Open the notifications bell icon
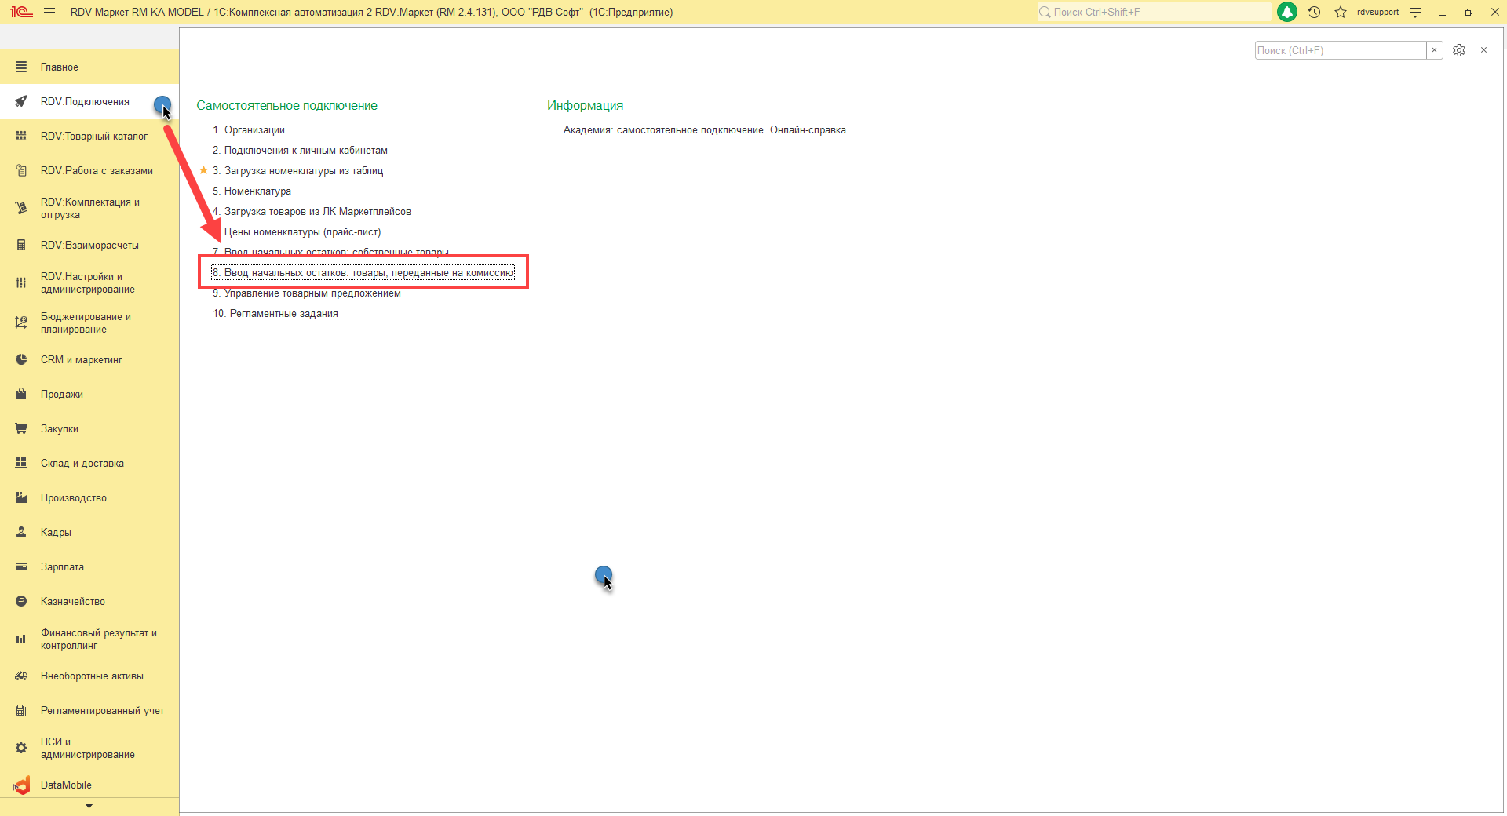This screenshot has height=816, width=1507. coord(1287,12)
